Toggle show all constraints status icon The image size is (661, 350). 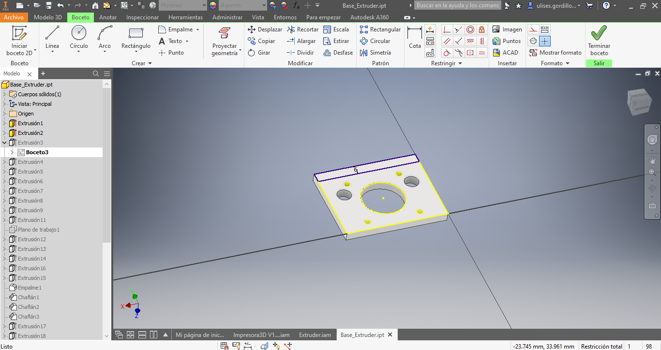click(236, 346)
